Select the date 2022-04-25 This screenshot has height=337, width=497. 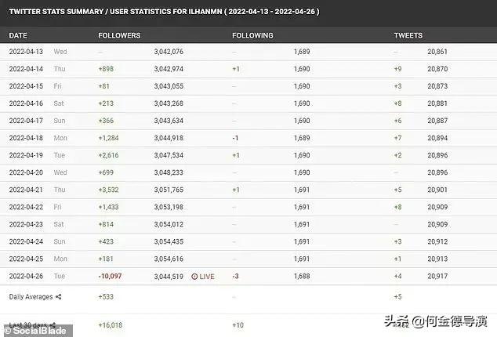(26, 259)
